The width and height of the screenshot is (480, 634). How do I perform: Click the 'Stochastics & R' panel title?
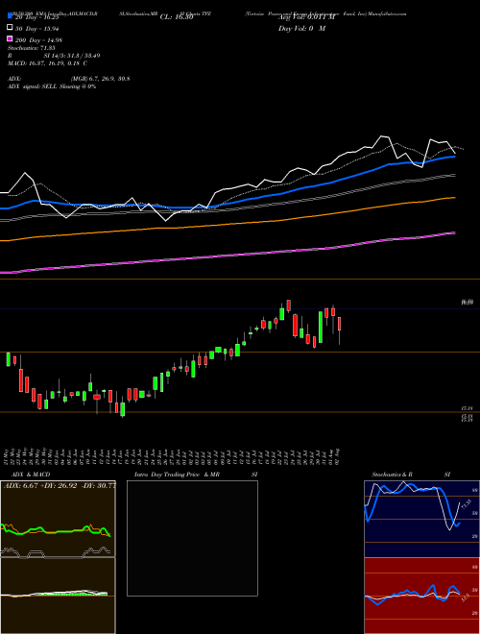[x=392, y=475]
